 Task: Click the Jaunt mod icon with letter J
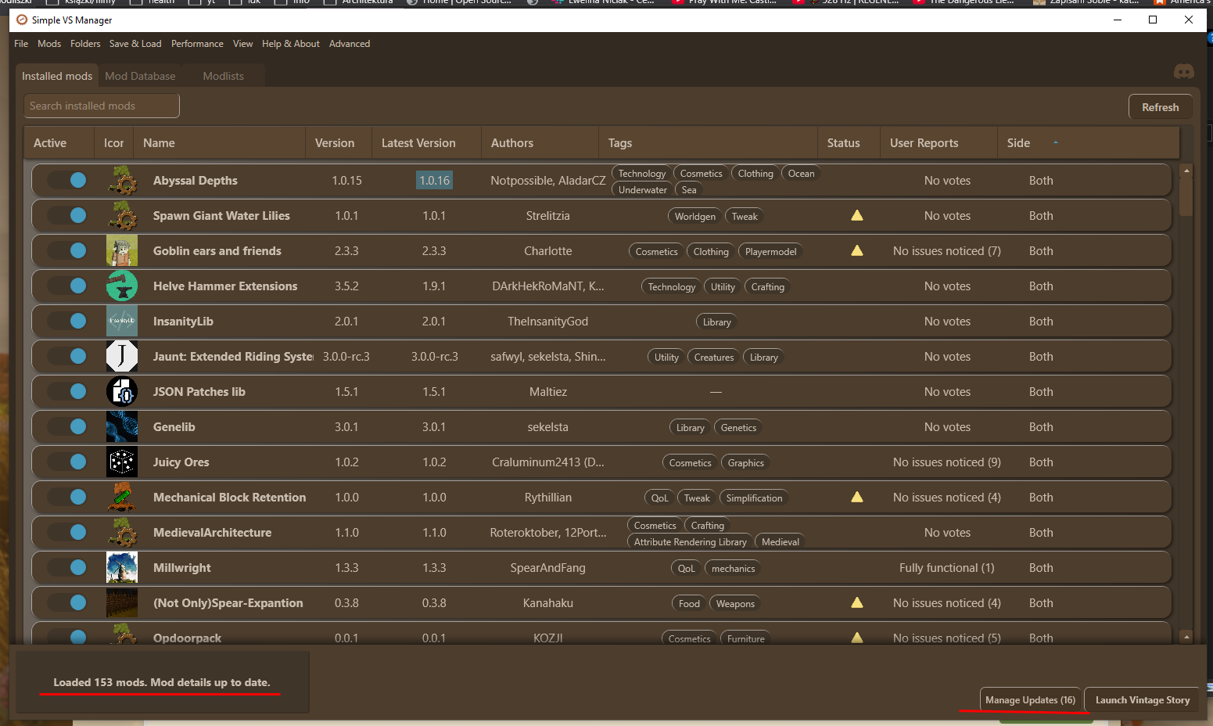pyautogui.click(x=122, y=357)
